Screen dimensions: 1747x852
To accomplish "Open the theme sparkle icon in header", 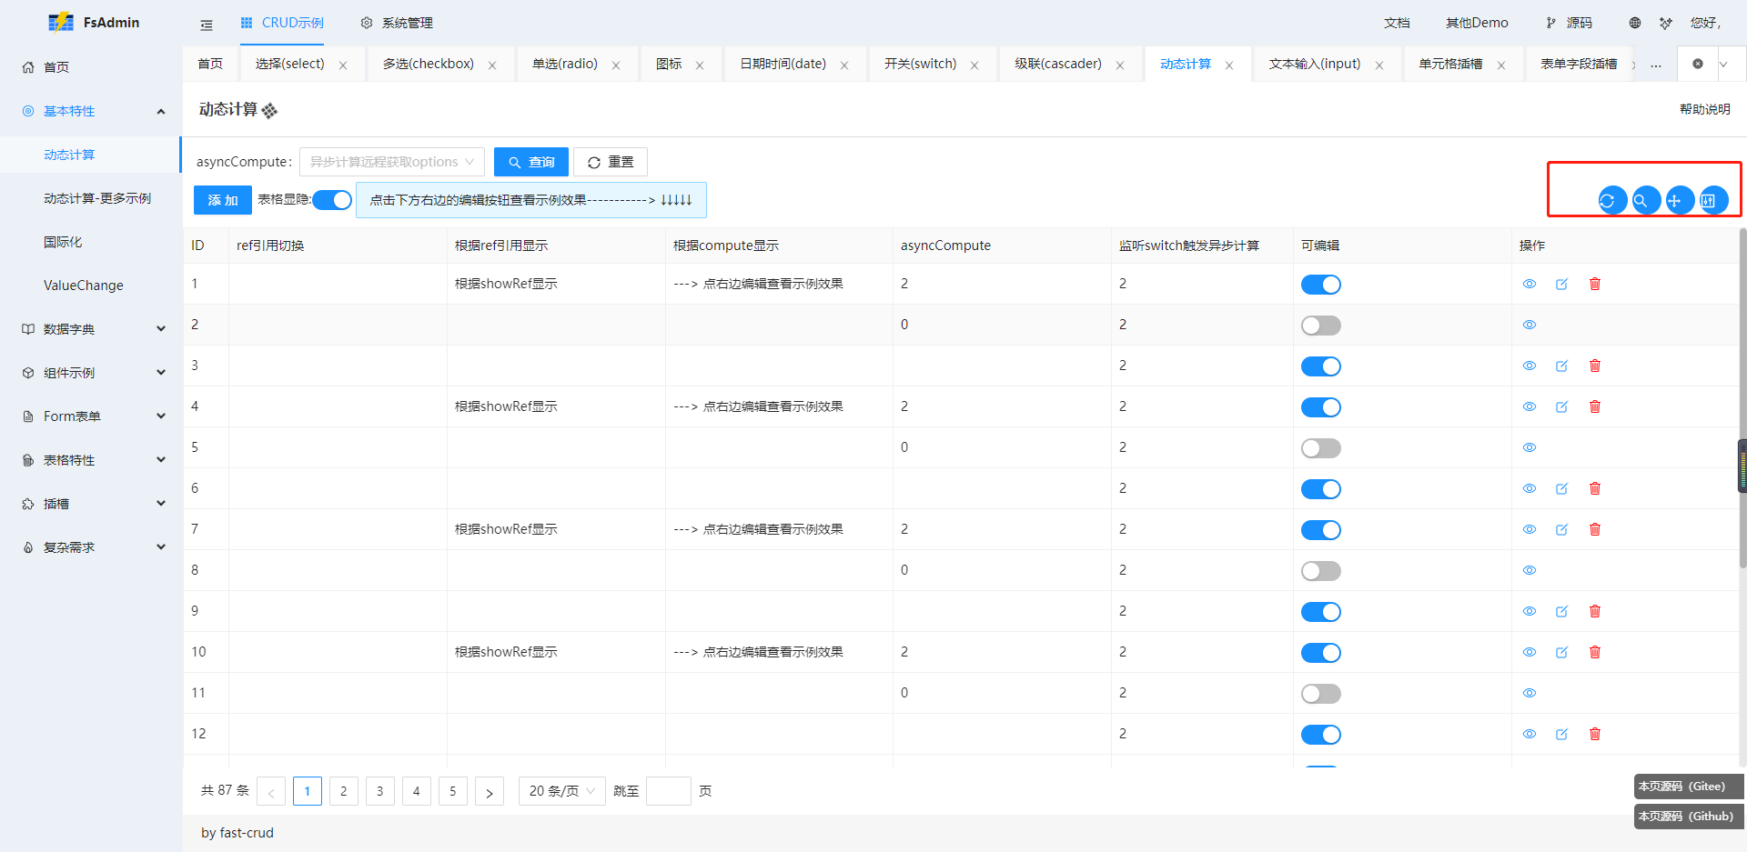I will pos(1665,23).
